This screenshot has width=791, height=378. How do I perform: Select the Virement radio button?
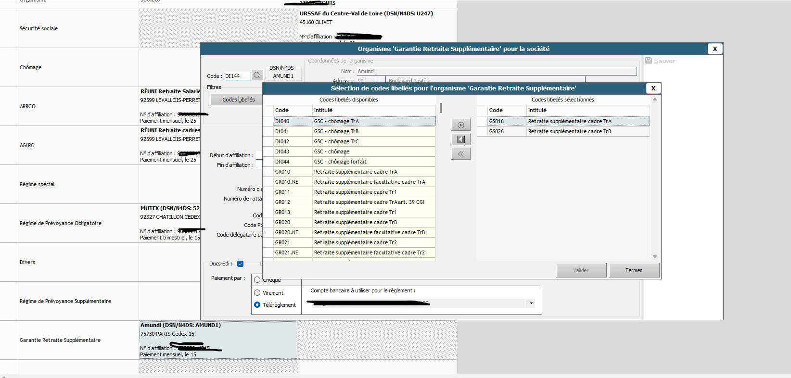tap(257, 292)
